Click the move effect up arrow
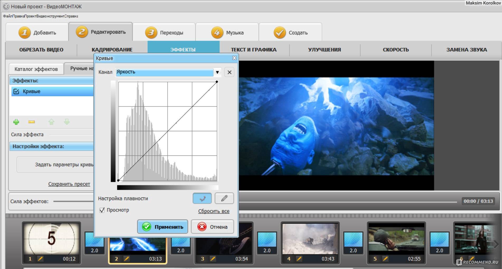 [51, 122]
